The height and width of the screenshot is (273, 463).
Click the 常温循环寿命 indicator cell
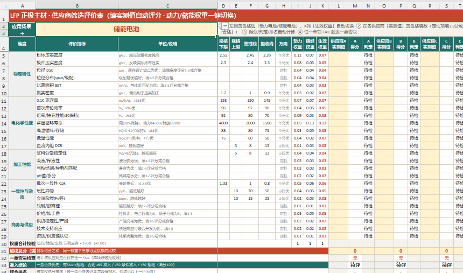point(77,123)
